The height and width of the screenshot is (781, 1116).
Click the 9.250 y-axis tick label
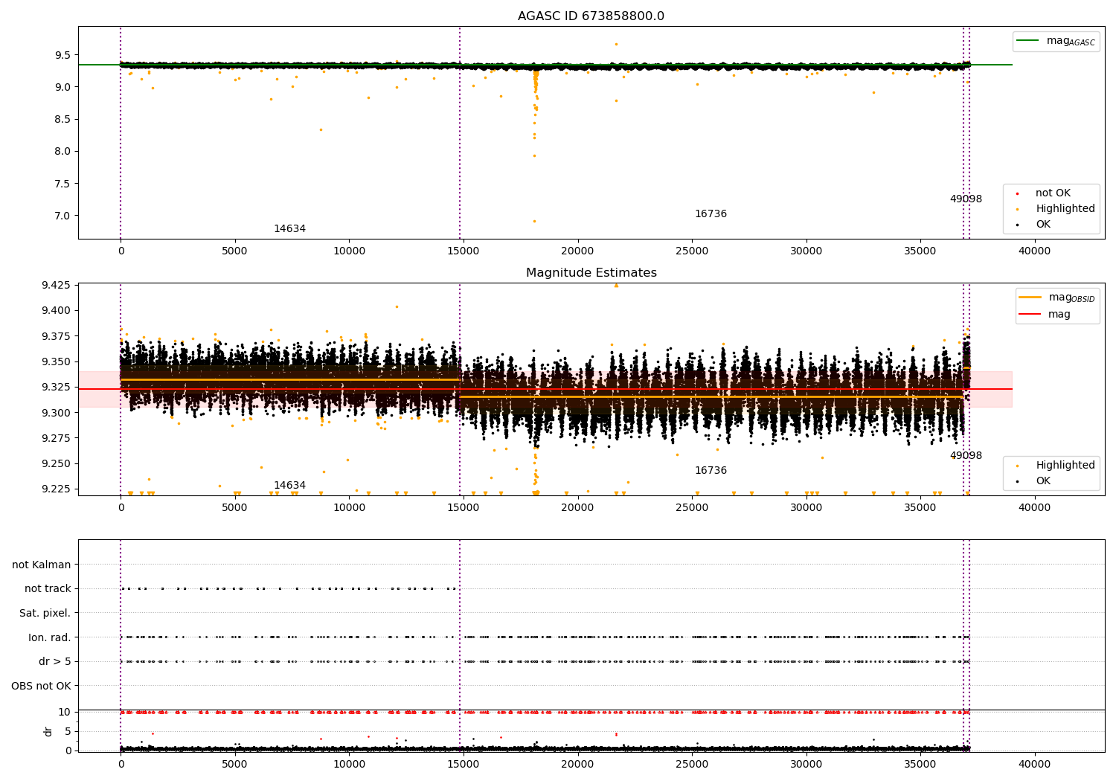[x=56, y=464]
